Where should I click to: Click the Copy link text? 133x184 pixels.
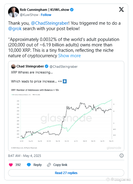point(60,165)
